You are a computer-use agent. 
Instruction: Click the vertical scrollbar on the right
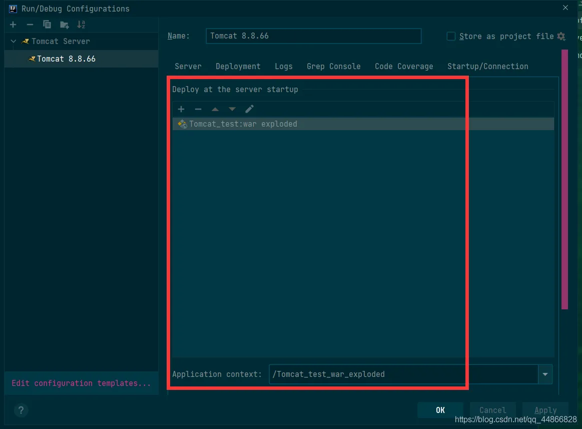pos(564,179)
